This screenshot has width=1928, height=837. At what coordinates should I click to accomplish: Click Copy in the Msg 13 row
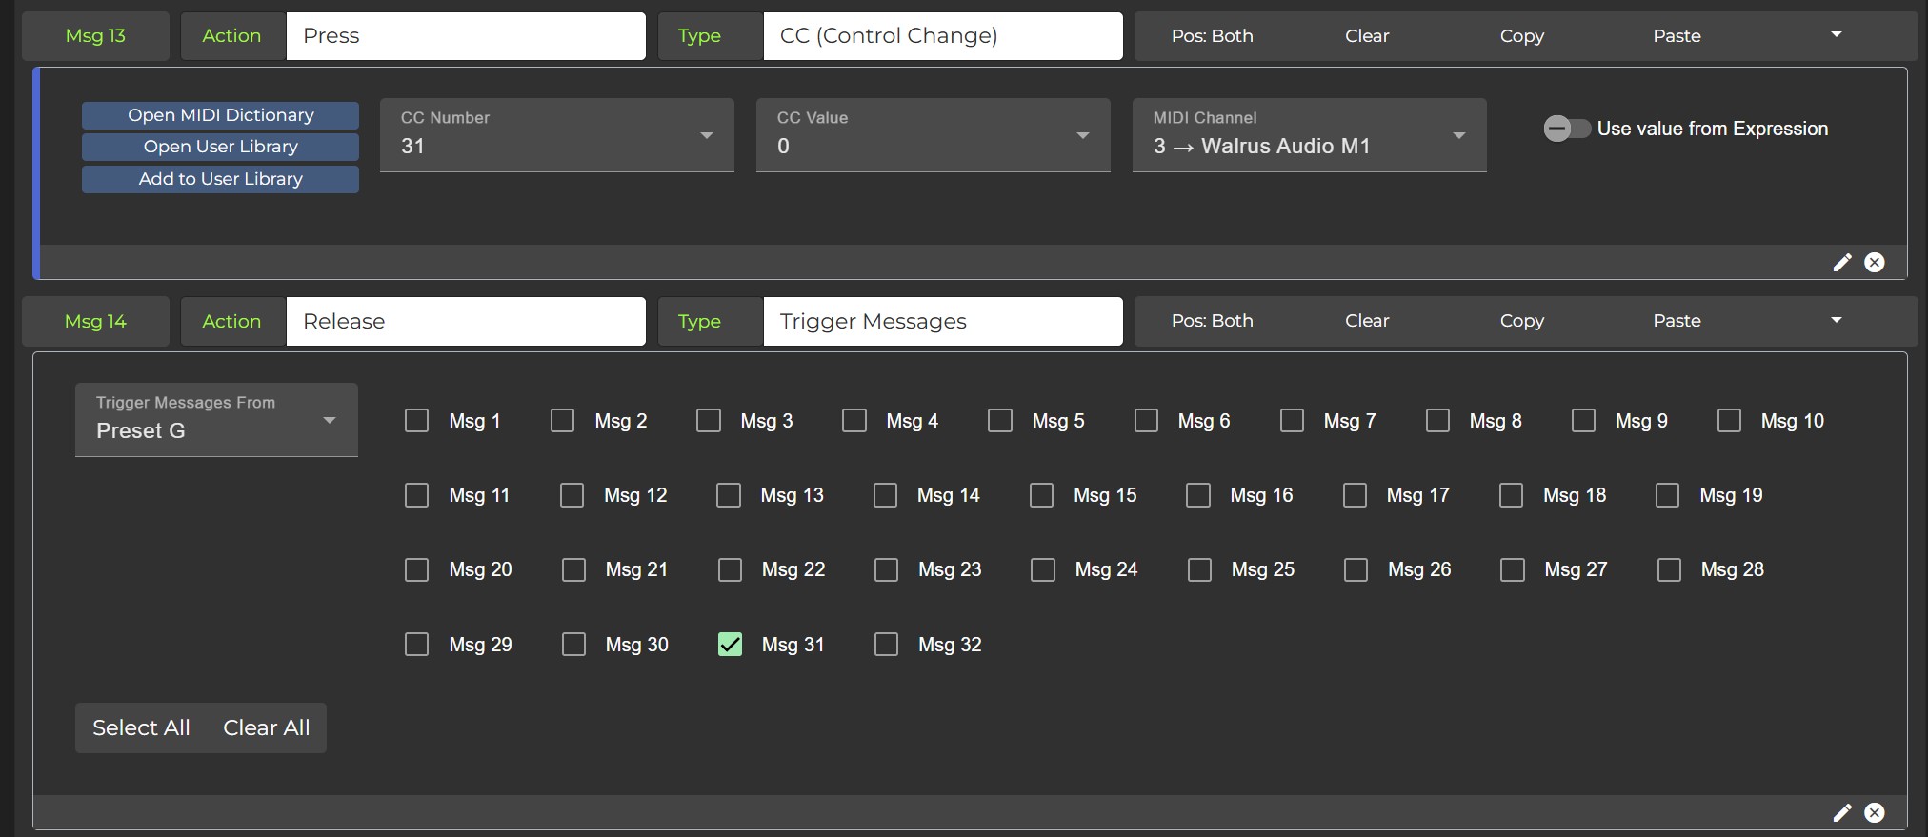1521,36
